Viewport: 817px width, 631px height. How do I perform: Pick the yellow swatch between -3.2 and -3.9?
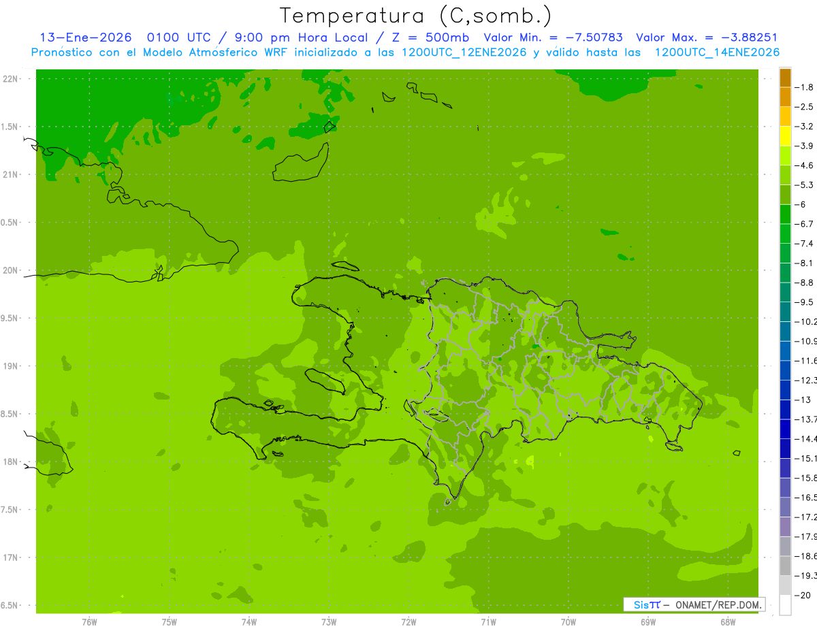point(785,136)
